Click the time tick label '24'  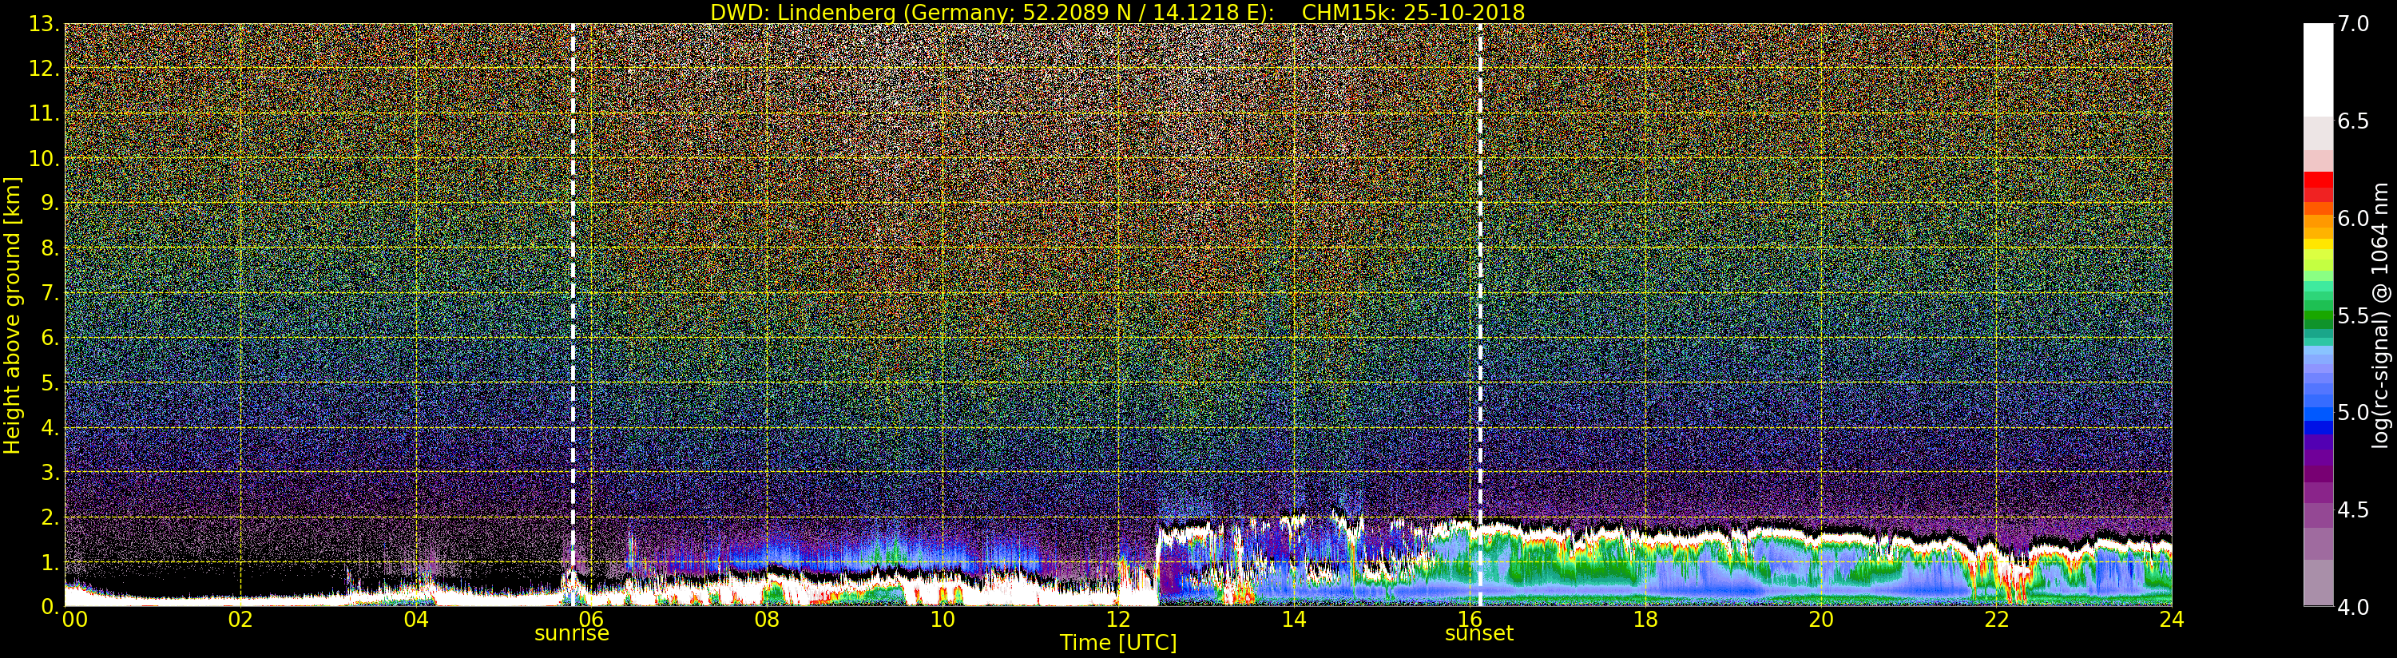pyautogui.click(x=2171, y=619)
